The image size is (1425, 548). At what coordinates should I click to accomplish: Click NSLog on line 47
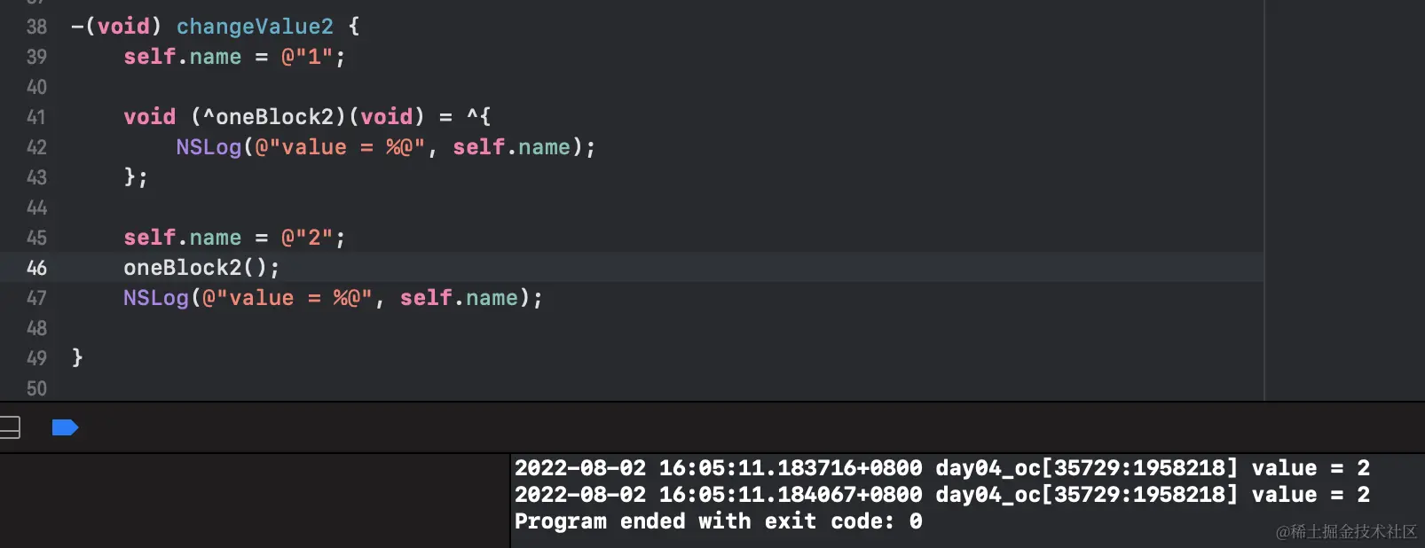point(156,298)
